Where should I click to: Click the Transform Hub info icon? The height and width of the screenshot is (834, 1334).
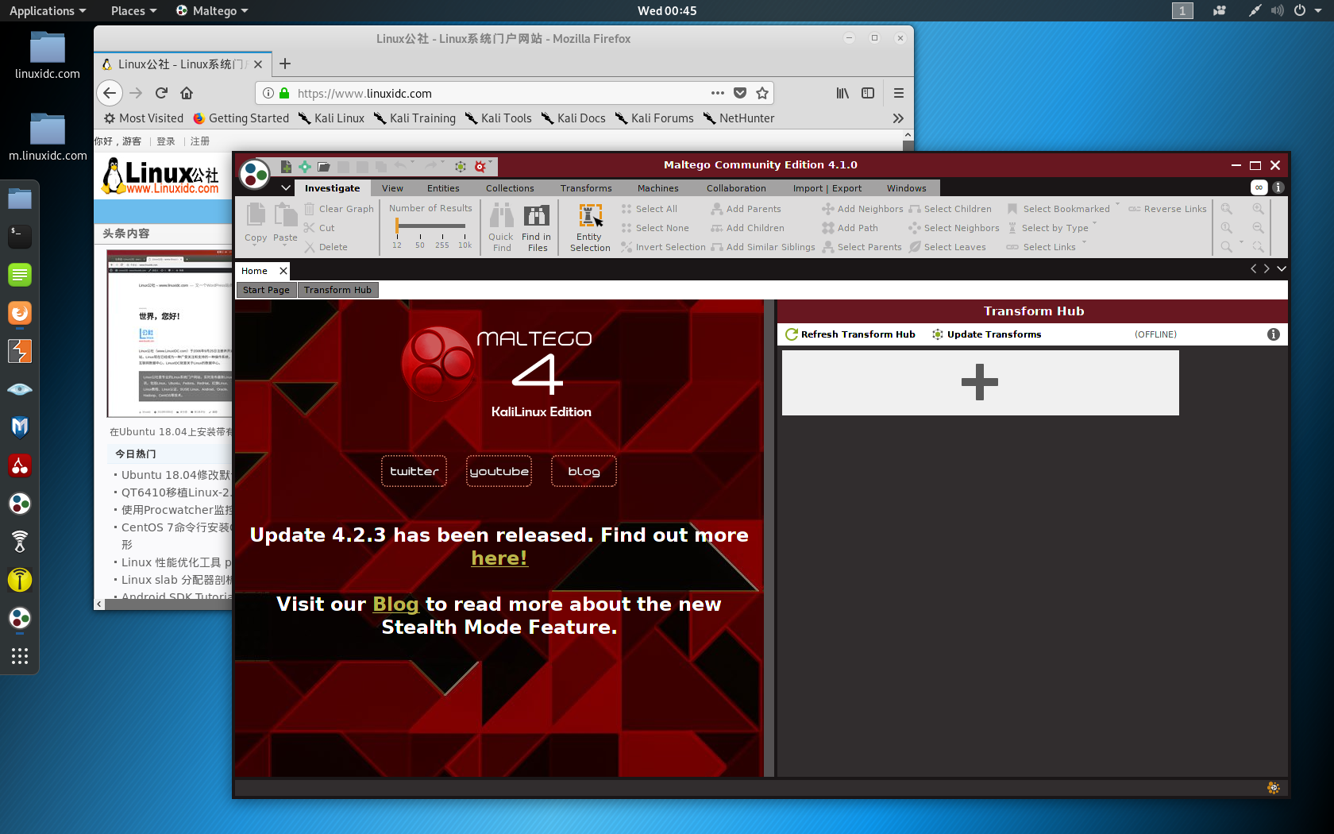[x=1274, y=334]
